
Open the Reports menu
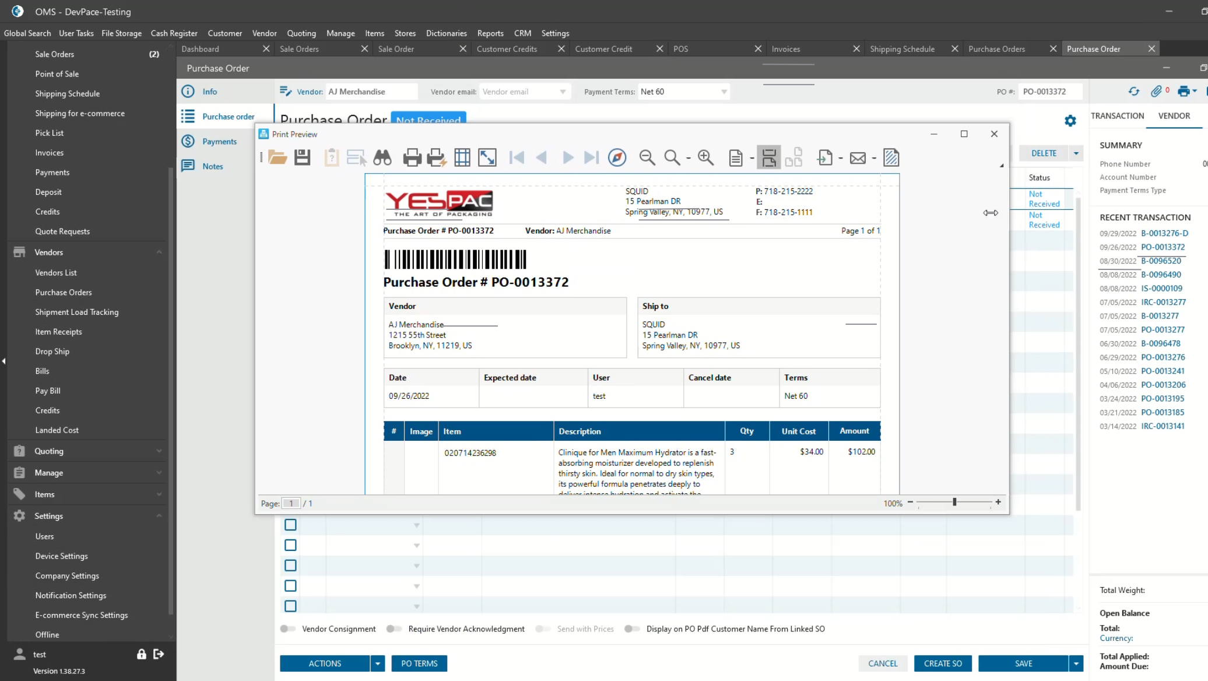point(490,33)
